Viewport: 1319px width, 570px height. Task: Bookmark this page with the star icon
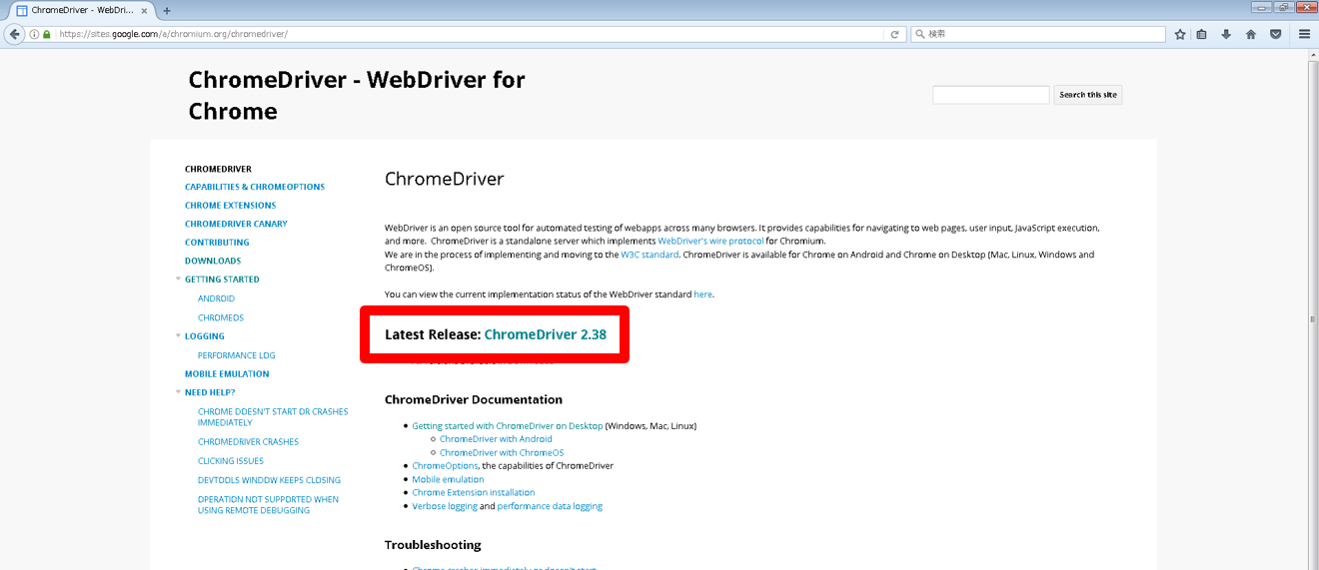[1180, 34]
